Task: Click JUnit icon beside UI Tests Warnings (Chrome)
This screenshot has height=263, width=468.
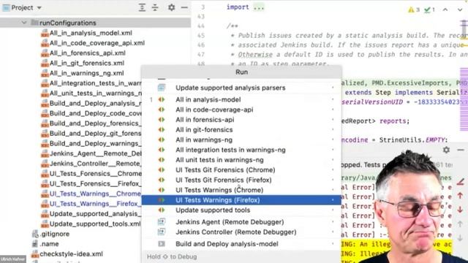Action: (x=162, y=190)
